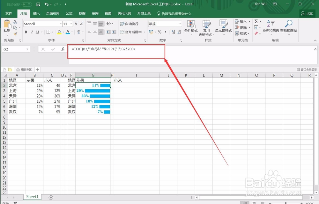Viewport: 319px width, 204px height.
Task: Open the number format 常规 dropdown
Action: (x=180, y=24)
